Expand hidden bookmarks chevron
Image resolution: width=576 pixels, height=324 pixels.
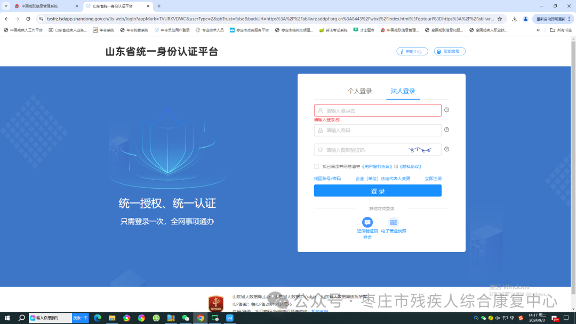tap(538, 30)
